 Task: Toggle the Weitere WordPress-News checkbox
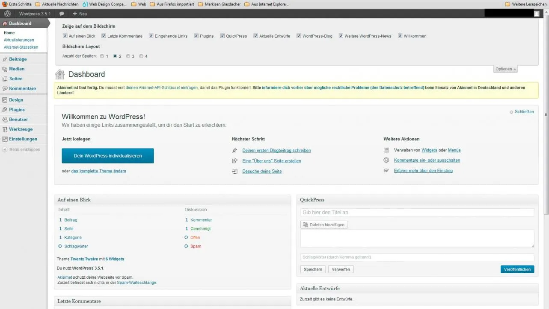341,36
